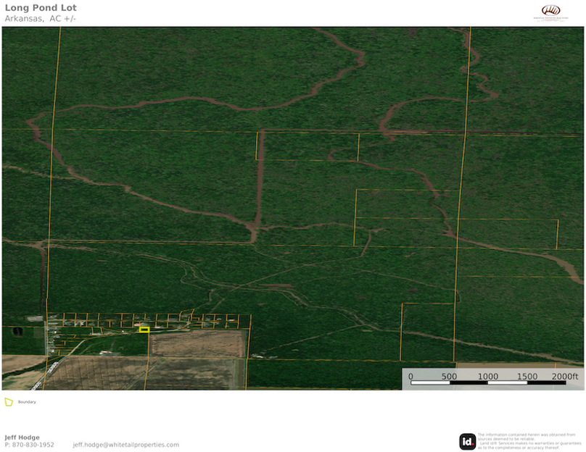Click the 500 mark on scale bar

click(449, 377)
